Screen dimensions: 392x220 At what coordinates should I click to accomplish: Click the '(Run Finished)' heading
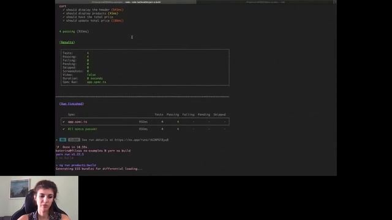[x=72, y=104]
